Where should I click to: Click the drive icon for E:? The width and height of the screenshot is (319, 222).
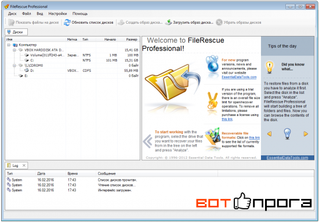21,75
